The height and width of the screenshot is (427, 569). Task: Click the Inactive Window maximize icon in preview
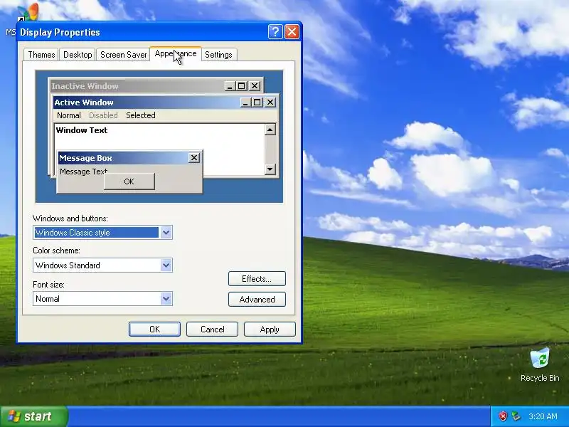241,86
